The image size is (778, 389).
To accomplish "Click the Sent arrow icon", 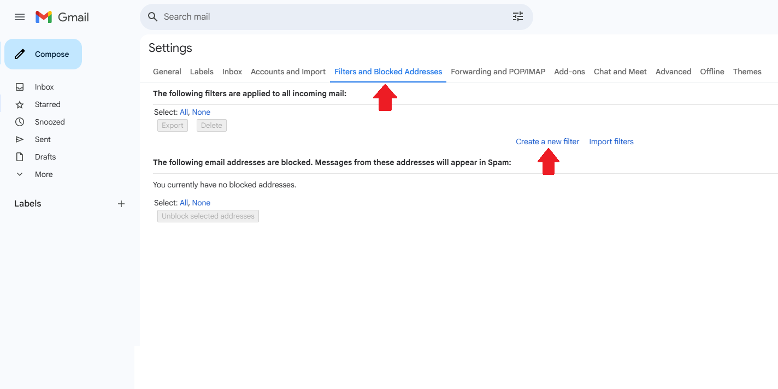I will pos(20,139).
